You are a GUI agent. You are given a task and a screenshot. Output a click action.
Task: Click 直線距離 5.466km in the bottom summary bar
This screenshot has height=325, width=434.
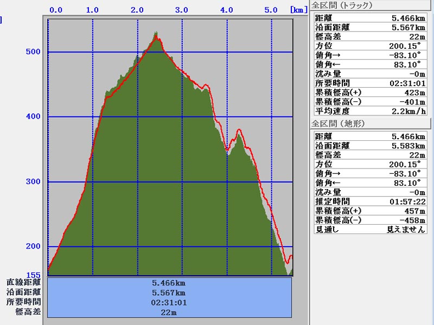pos(170,283)
